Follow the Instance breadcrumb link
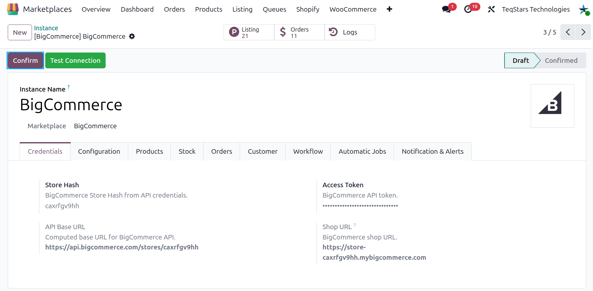This screenshot has height=291, width=593. [x=46, y=28]
